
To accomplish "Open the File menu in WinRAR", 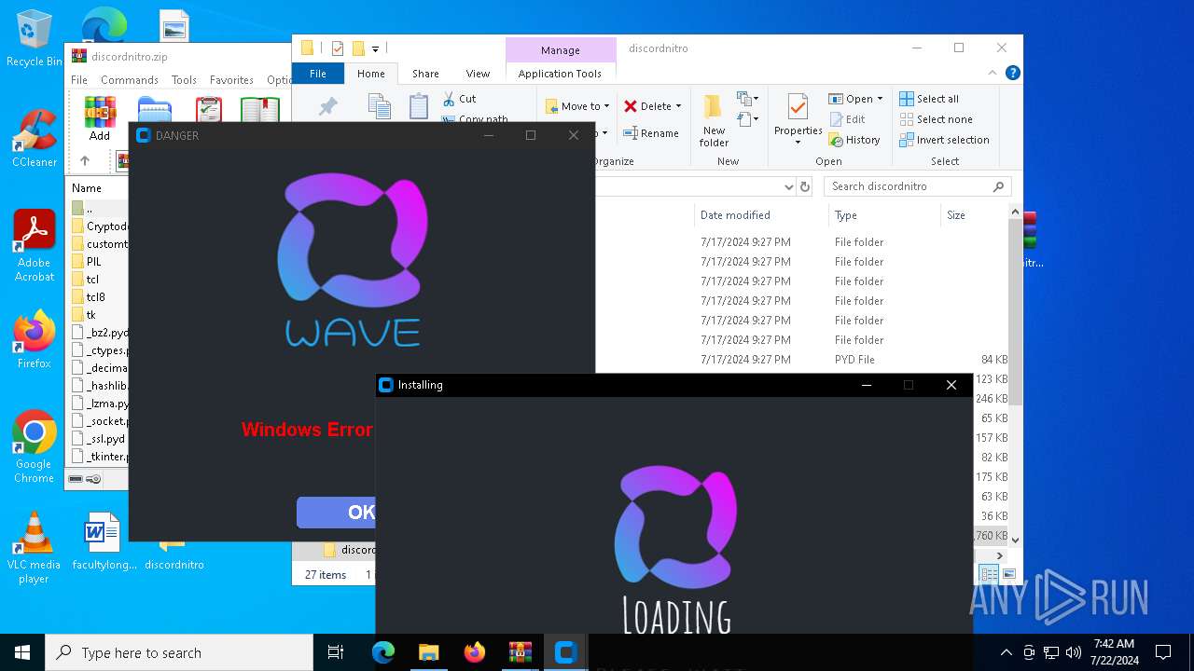I will 79,80.
